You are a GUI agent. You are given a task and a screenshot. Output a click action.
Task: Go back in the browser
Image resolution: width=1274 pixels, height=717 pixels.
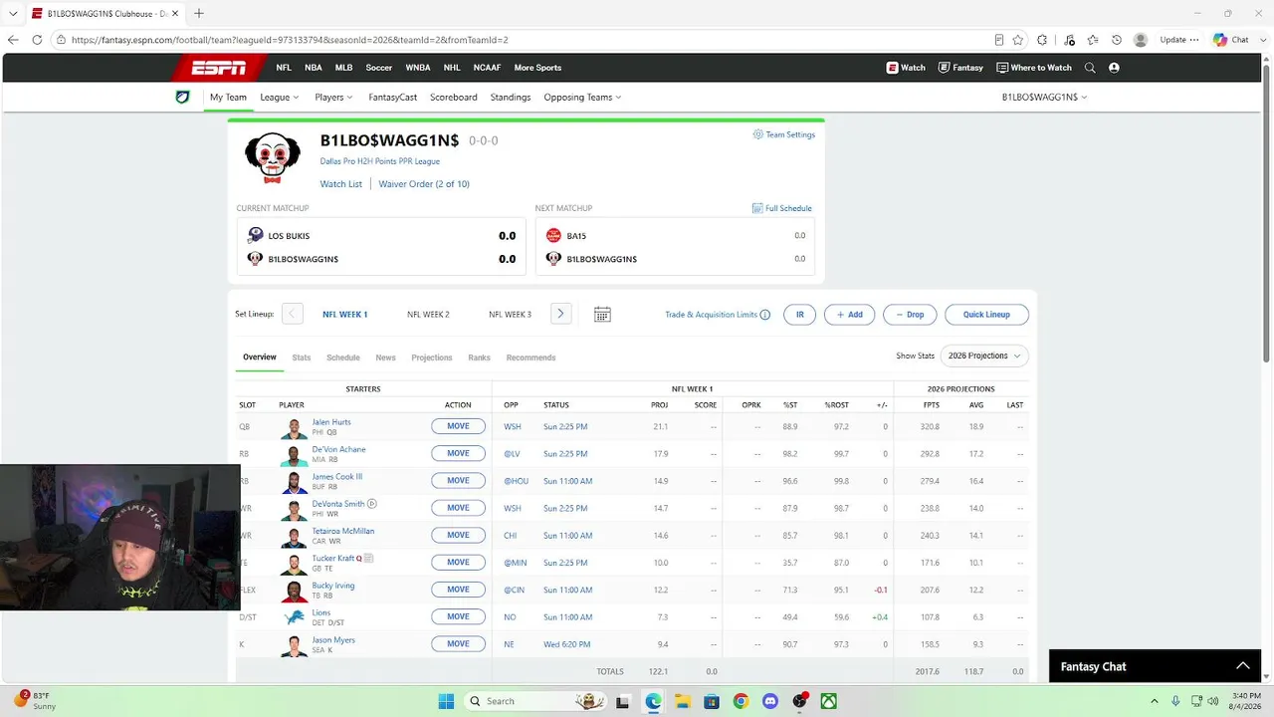point(13,40)
